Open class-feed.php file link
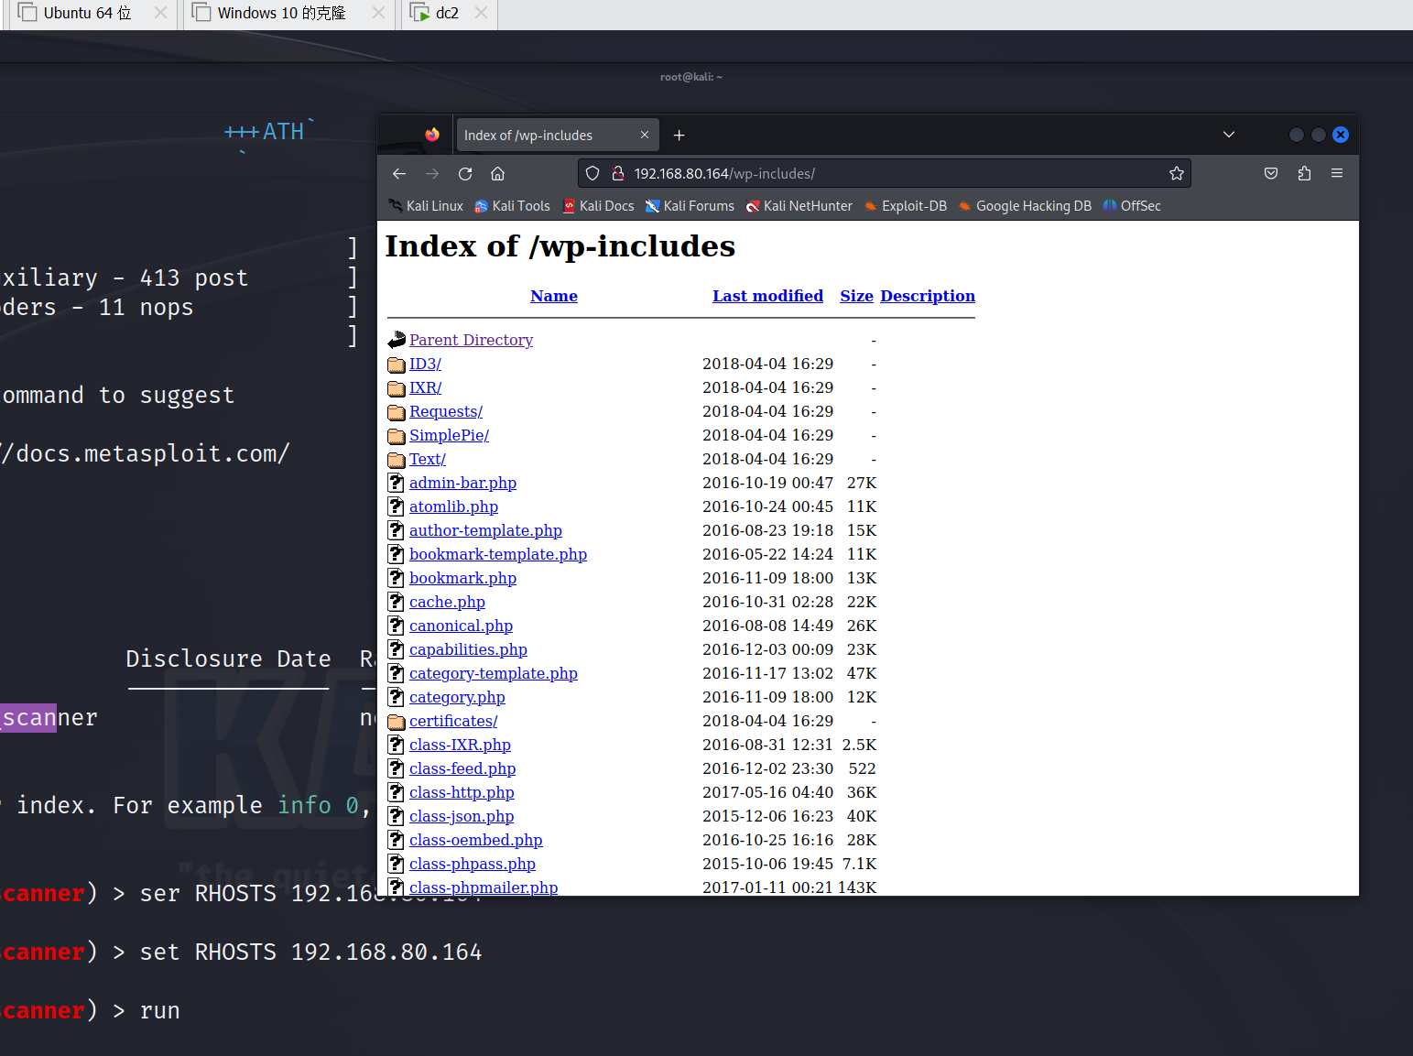 pyautogui.click(x=462, y=768)
